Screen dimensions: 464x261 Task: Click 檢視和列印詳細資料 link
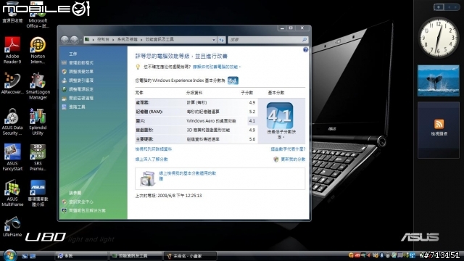point(153,149)
